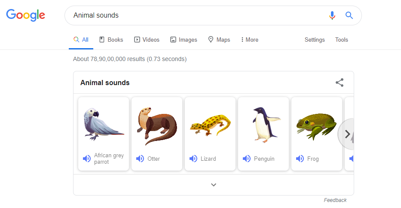Viewport: 401px width, 208px height.
Task: Open the Books tab
Action: tap(111, 40)
